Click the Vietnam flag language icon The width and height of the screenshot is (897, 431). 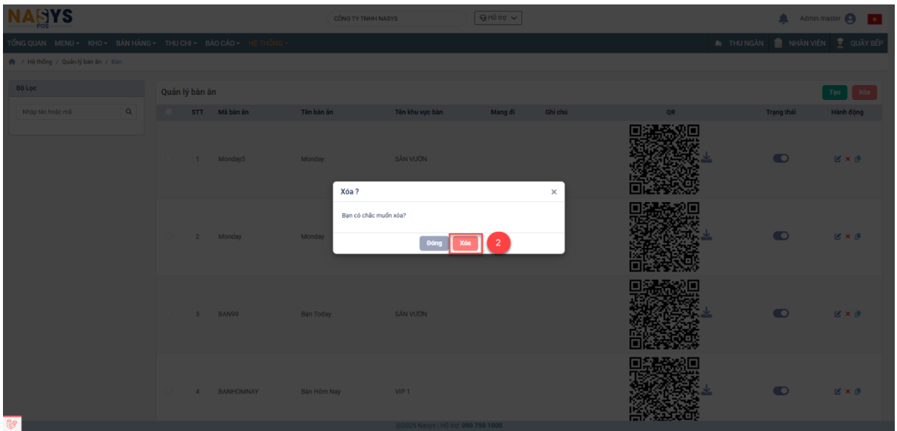coord(874,19)
